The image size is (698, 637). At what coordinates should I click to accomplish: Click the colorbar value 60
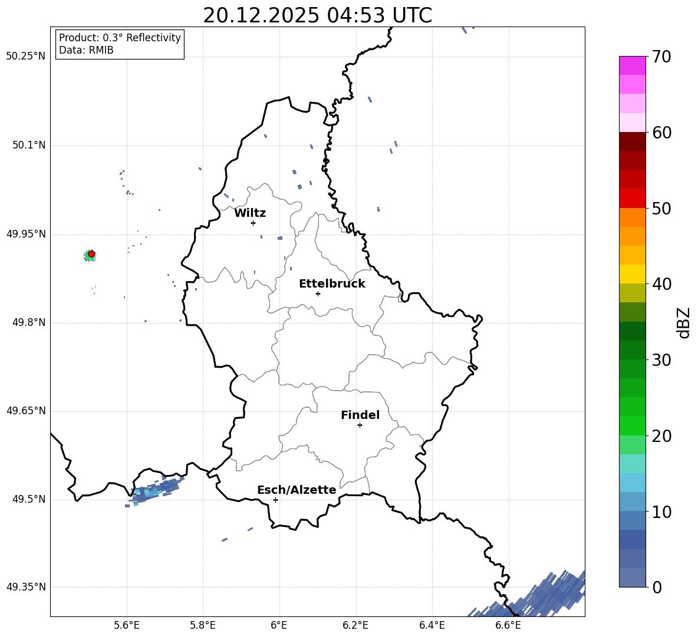click(661, 133)
